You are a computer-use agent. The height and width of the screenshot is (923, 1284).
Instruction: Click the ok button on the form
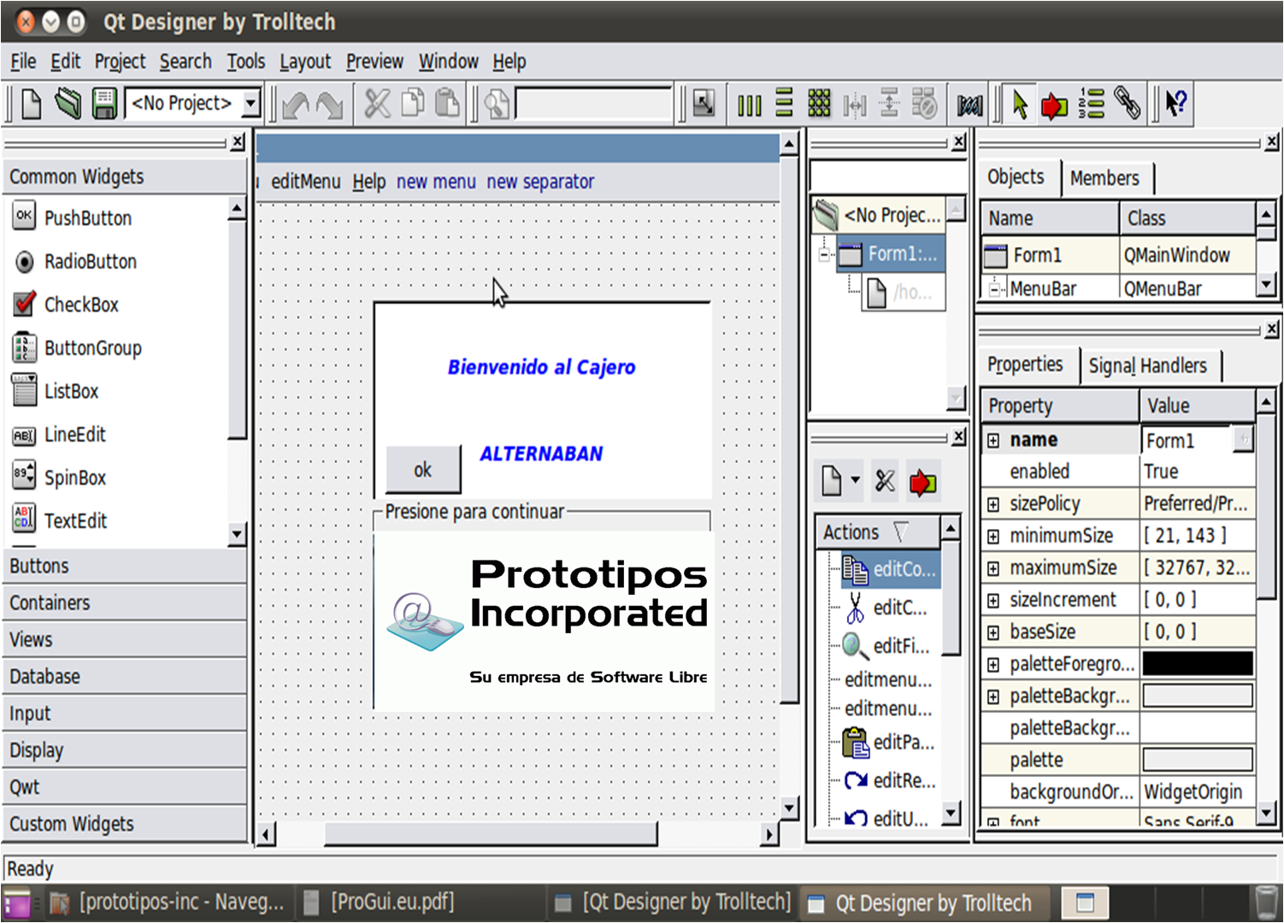(422, 469)
